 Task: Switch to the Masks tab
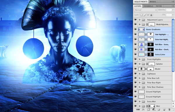153,1
